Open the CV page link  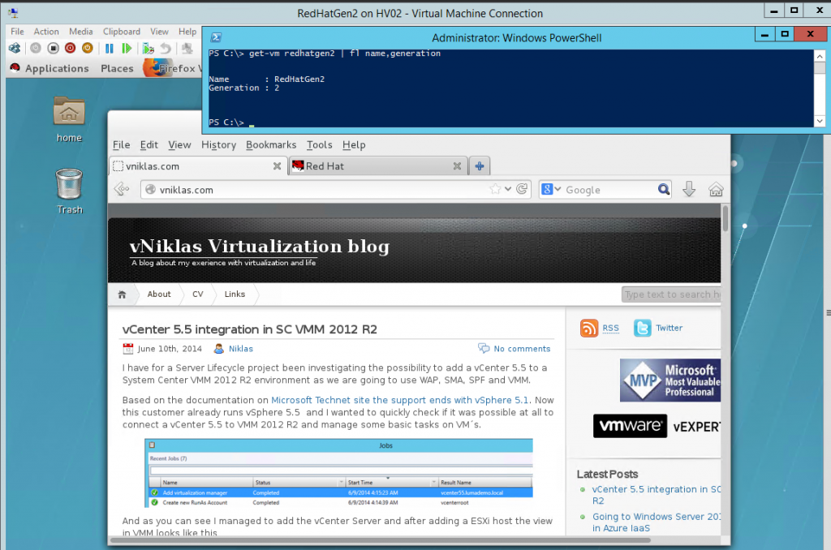click(x=198, y=294)
